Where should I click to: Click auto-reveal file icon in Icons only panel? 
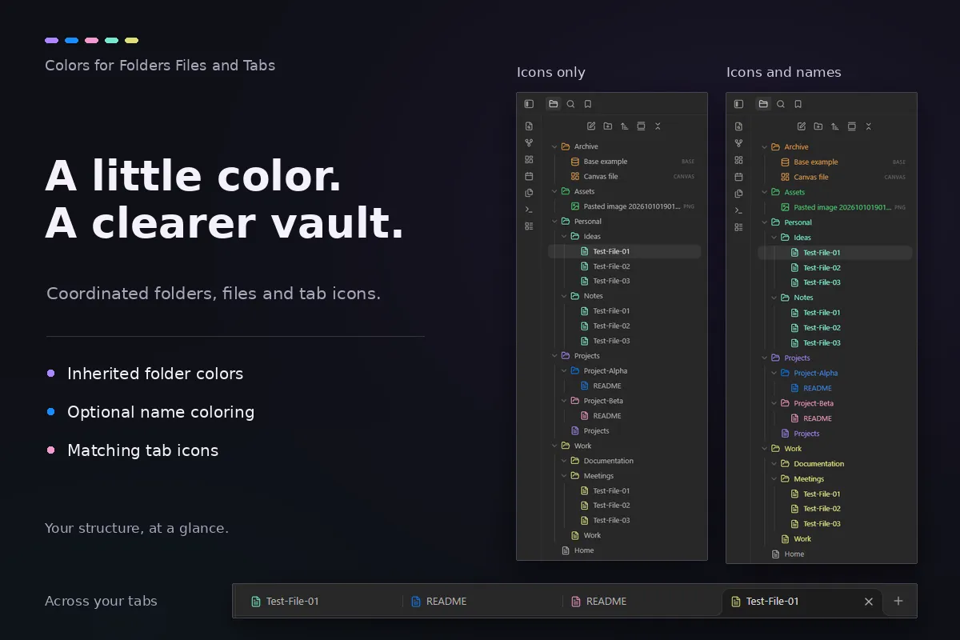point(641,126)
